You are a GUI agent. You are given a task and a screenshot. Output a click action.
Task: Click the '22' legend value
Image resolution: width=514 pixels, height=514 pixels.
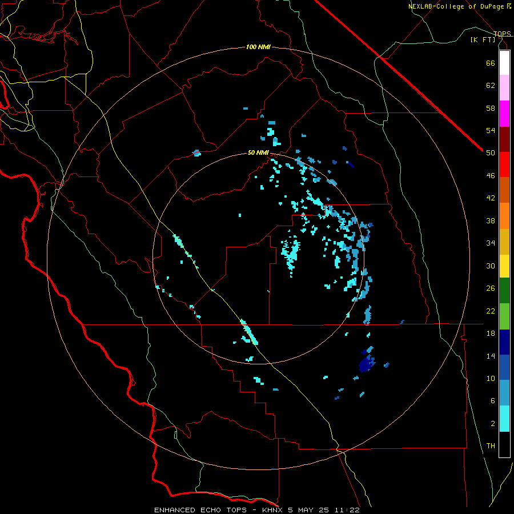click(x=491, y=311)
